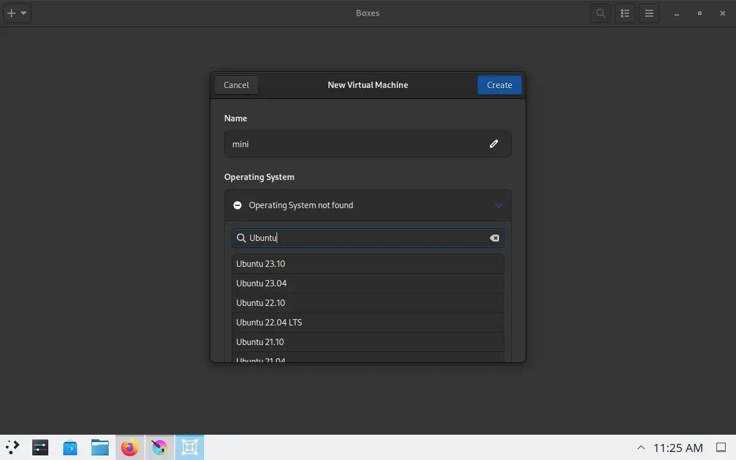Open system settings icon in taskbar
This screenshot has height=460, width=736.
pos(40,447)
